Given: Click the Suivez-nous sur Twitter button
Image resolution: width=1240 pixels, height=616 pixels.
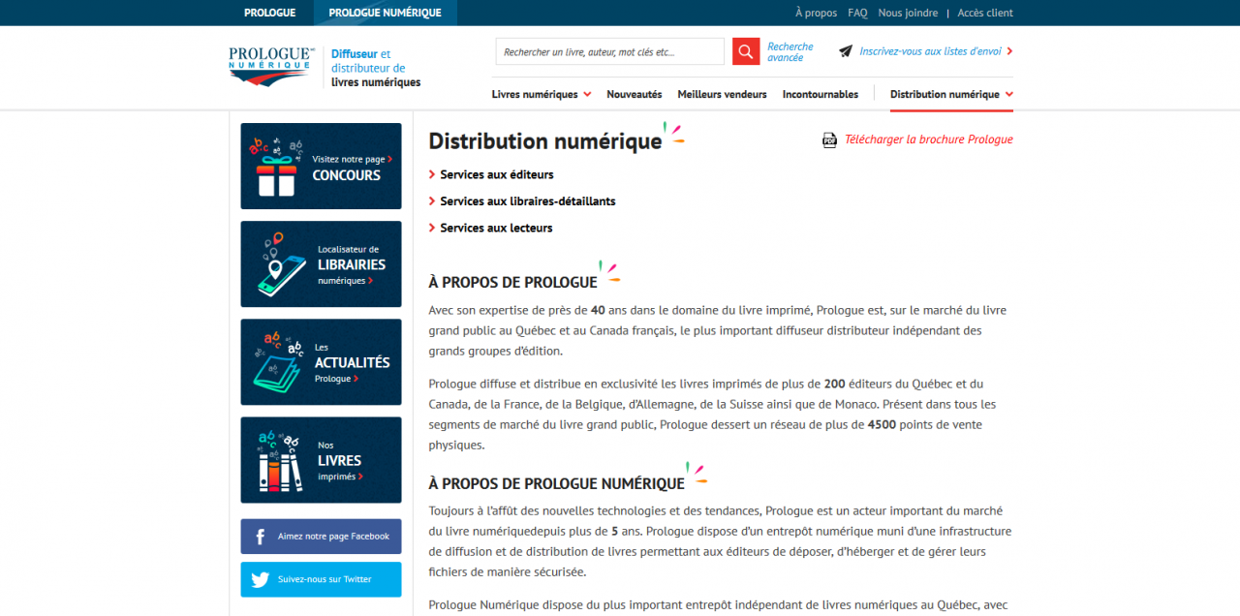Looking at the screenshot, I should coord(321,579).
